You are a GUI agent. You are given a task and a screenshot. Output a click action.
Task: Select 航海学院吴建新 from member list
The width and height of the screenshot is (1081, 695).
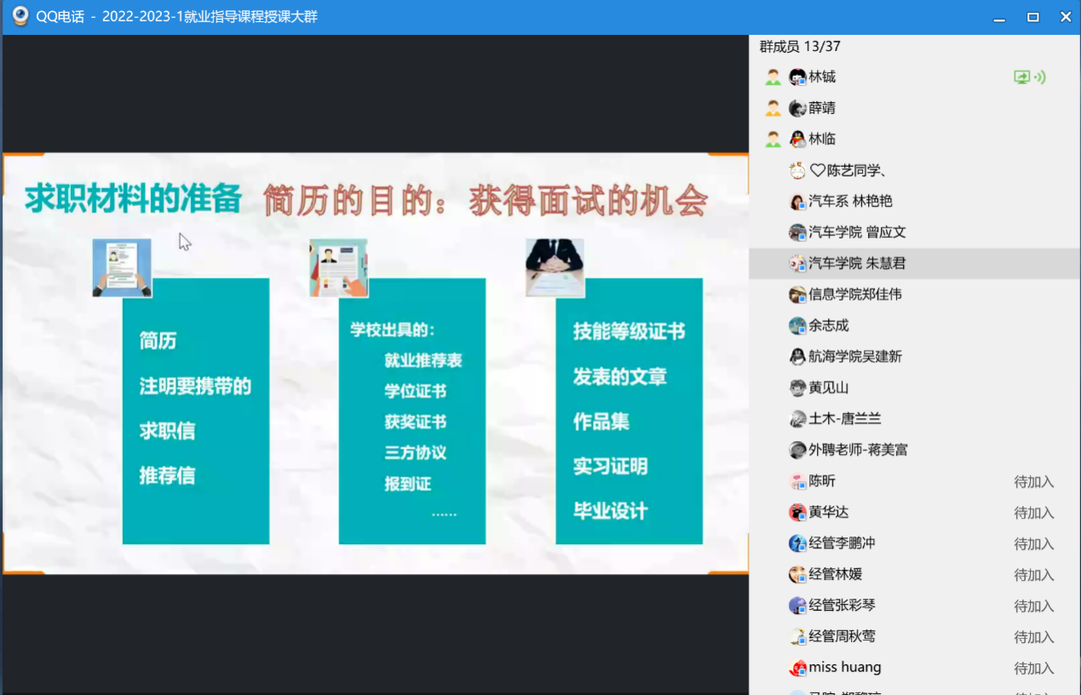[x=854, y=357]
